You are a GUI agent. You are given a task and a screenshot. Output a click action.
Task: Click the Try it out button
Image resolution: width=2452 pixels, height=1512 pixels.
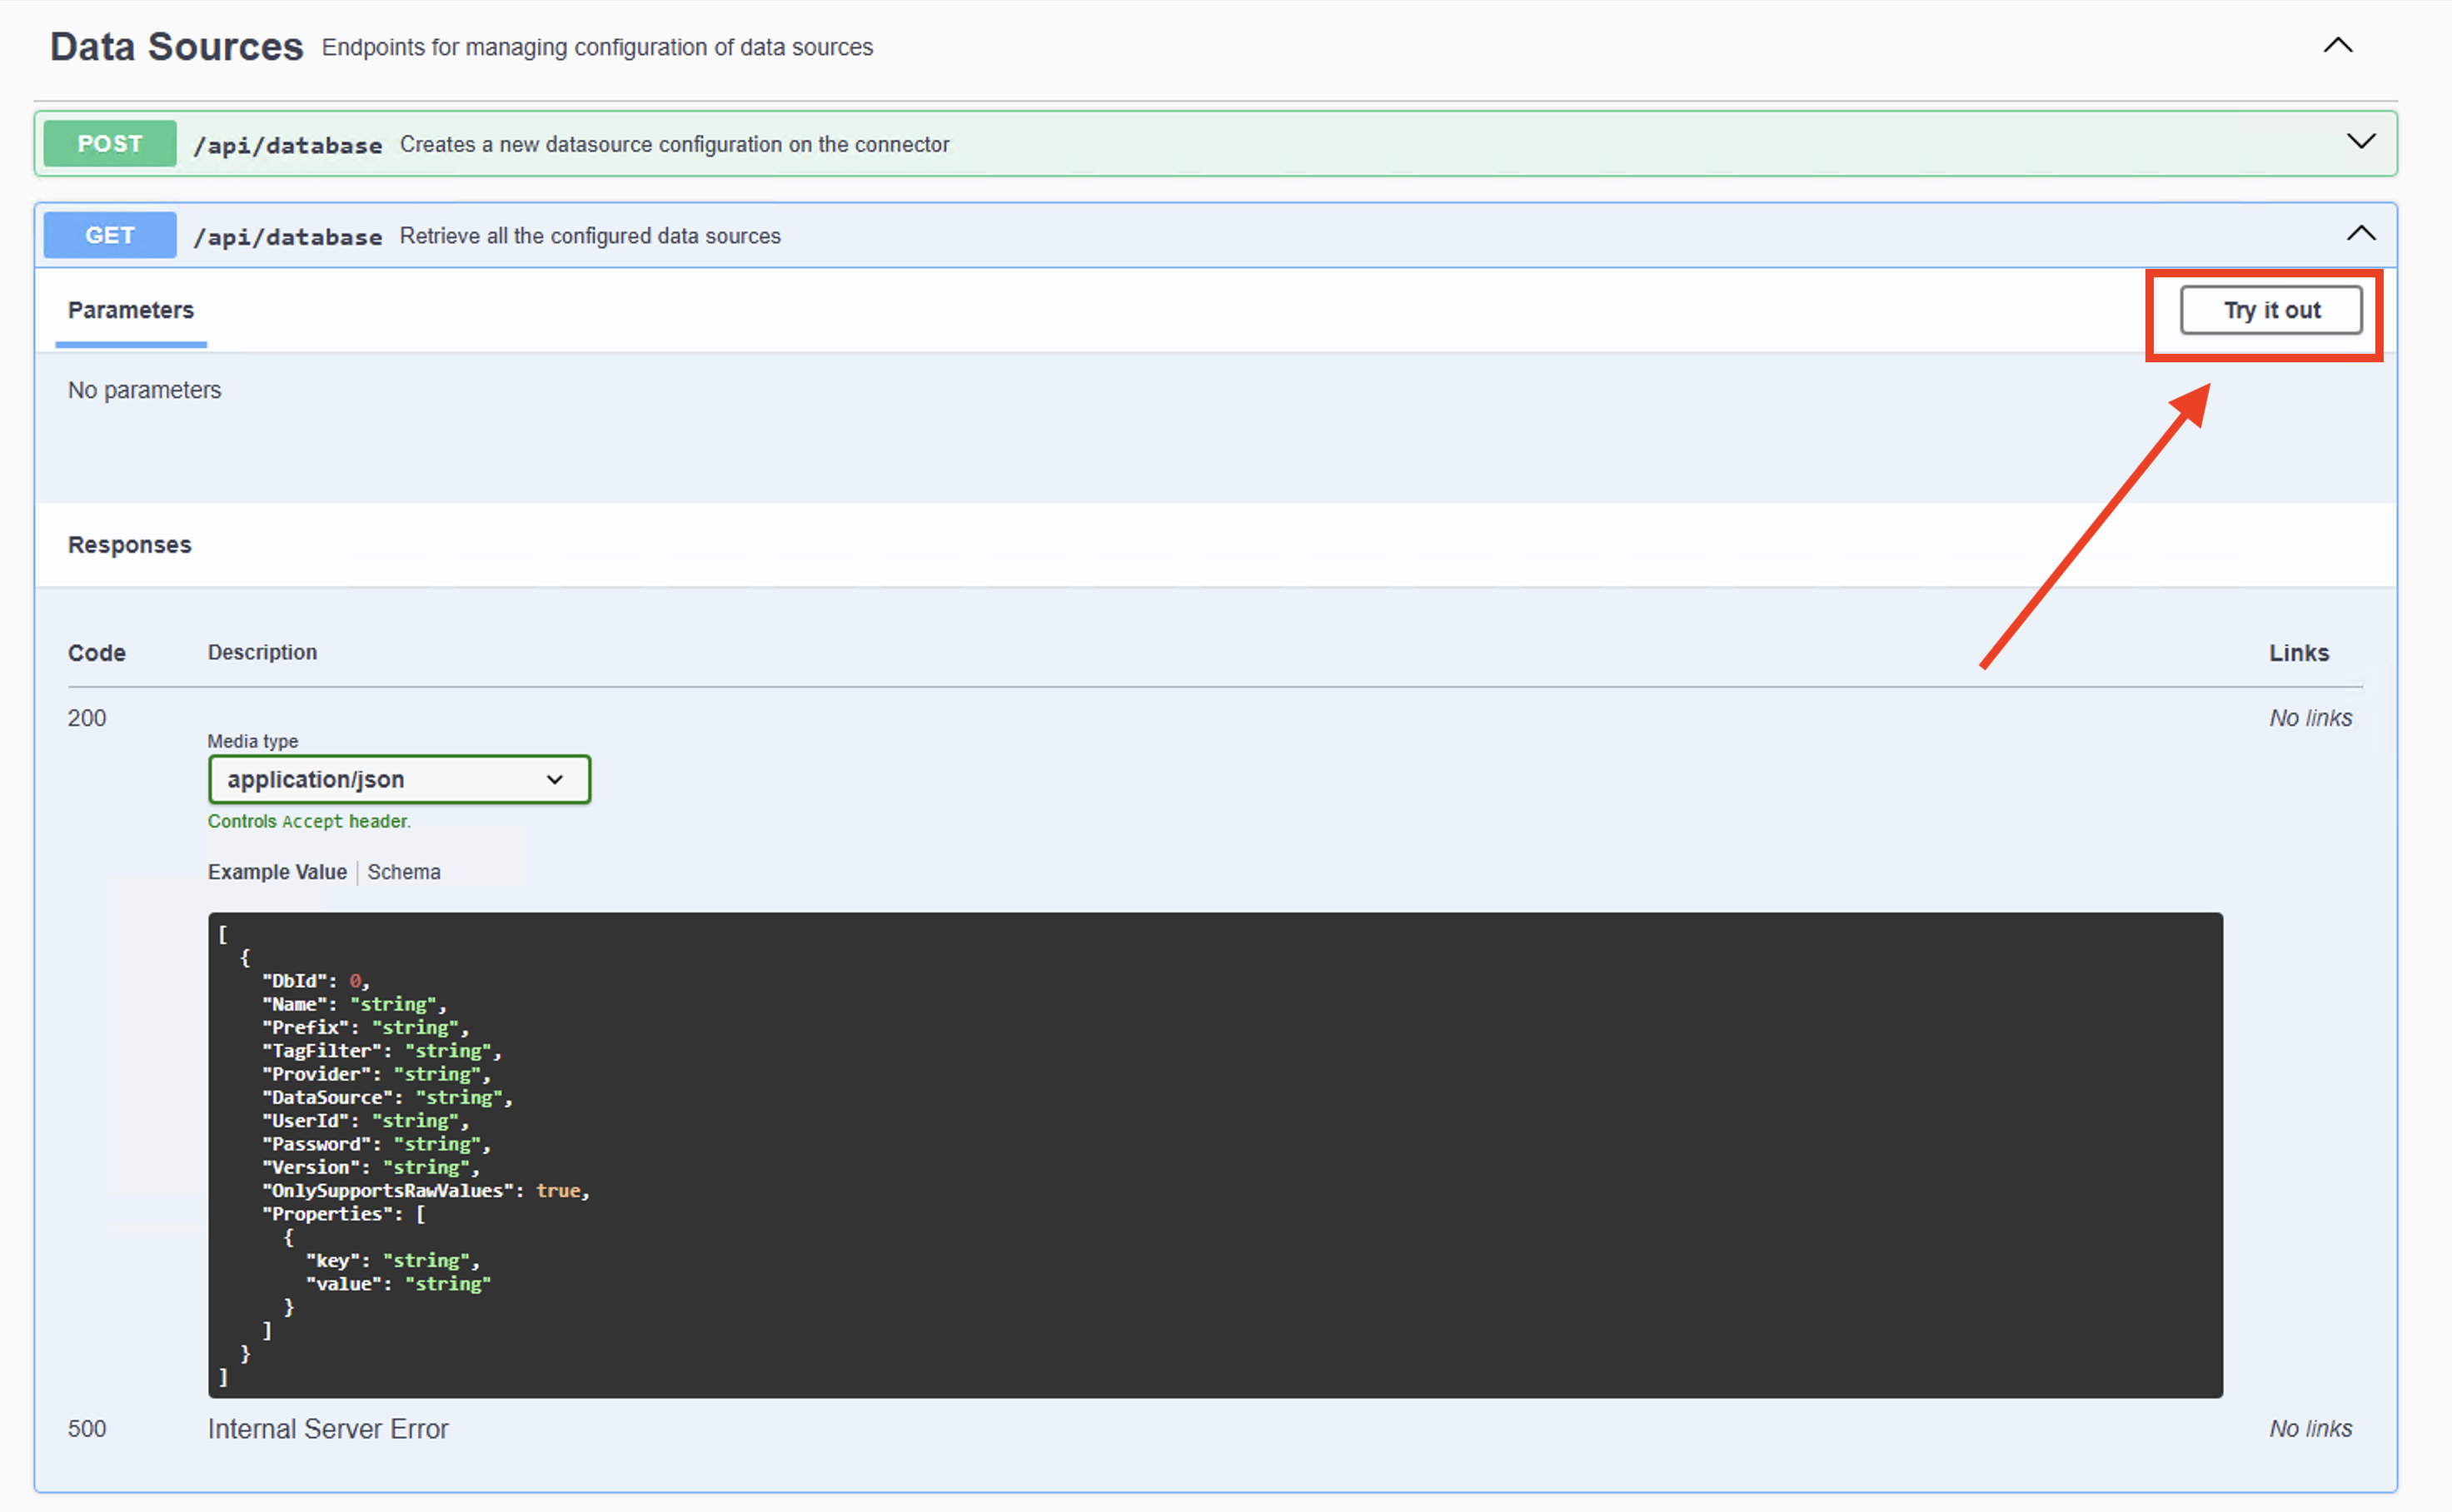coord(2271,310)
